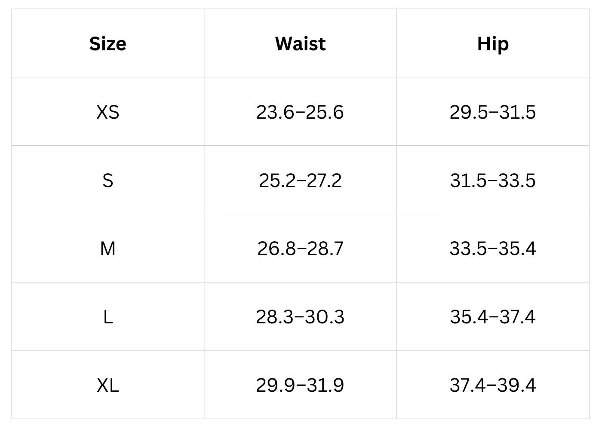Select the XL hip range 37.4–39.4
Screen dimensions: 602x430
(x=493, y=385)
